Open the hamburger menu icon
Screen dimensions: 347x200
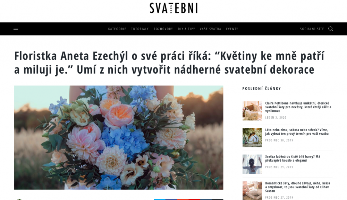16,29
